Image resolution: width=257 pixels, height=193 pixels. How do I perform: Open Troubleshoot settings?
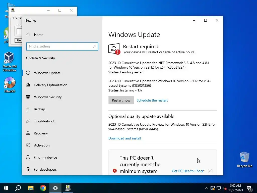click(62, 121)
